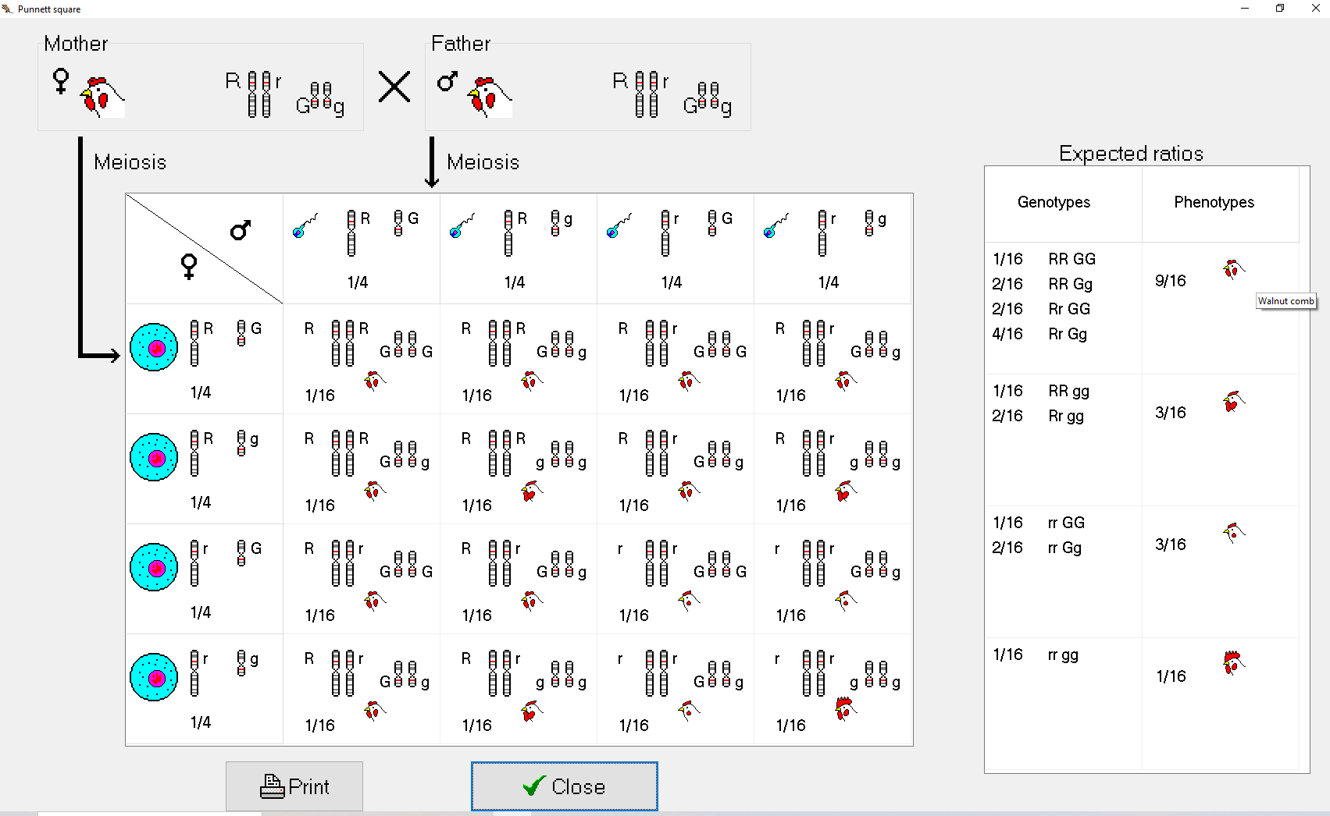Click the Phenotypes column header
This screenshot has height=816, width=1330.
pos(1214,202)
